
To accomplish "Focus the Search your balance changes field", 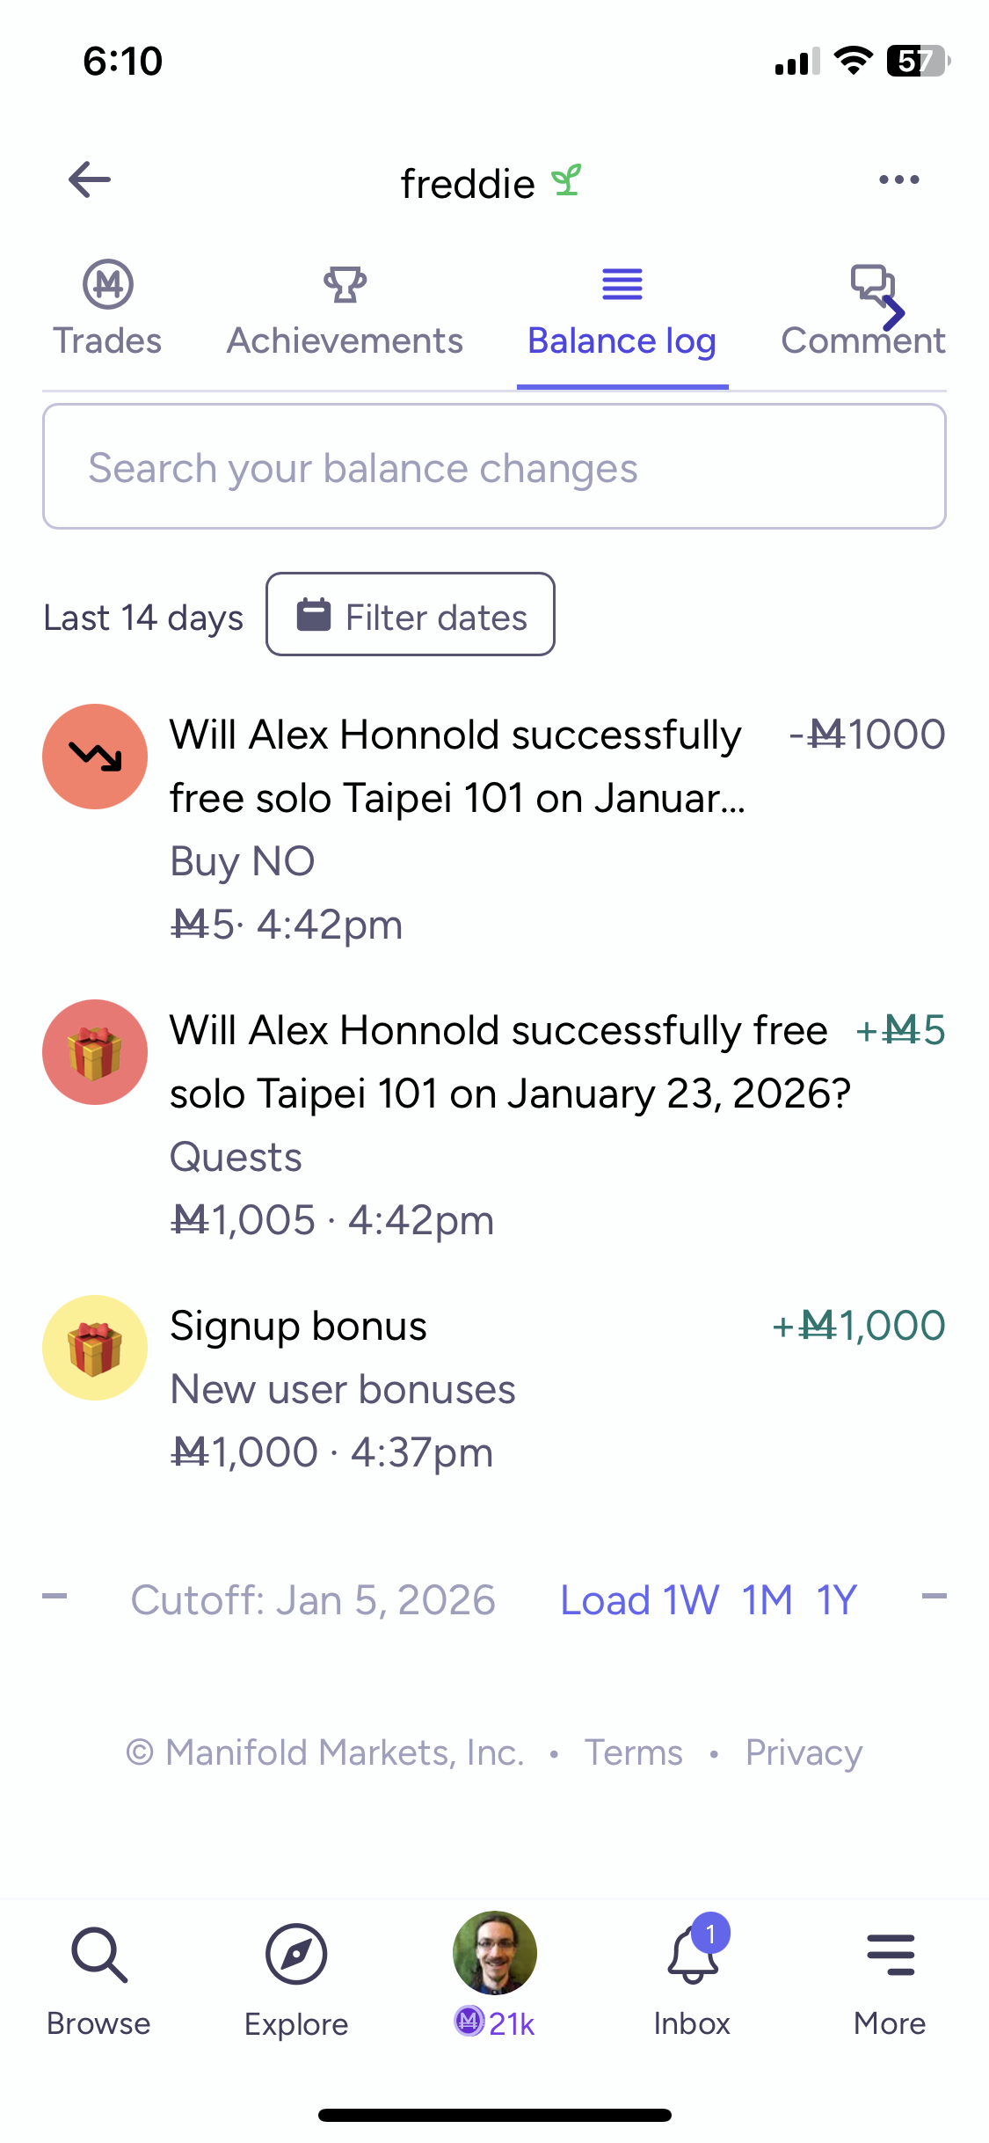I will click(494, 467).
